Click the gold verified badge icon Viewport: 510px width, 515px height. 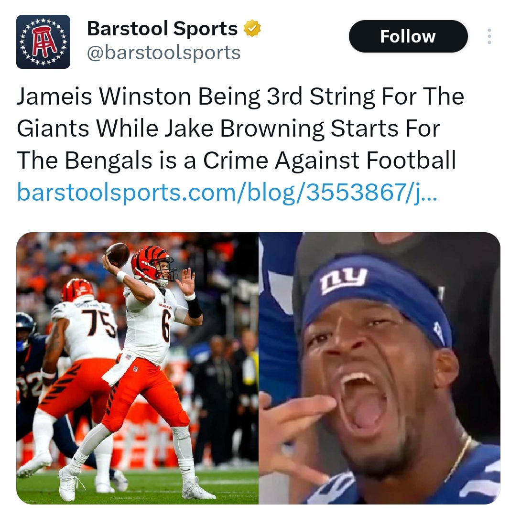coord(252,28)
